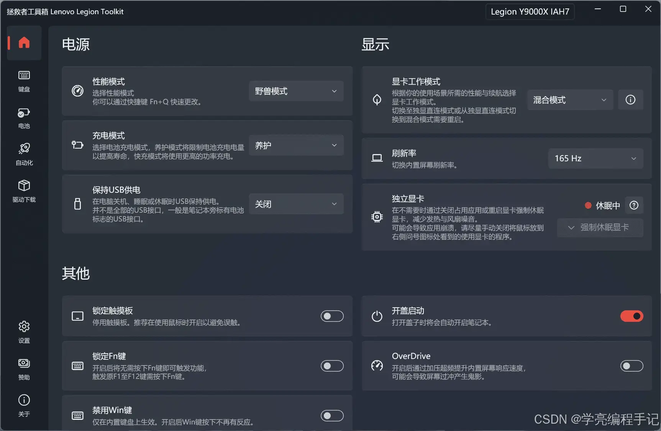This screenshot has width=661, height=431.
Task: Turn off the 开盖启动 switch
Action: (631, 316)
